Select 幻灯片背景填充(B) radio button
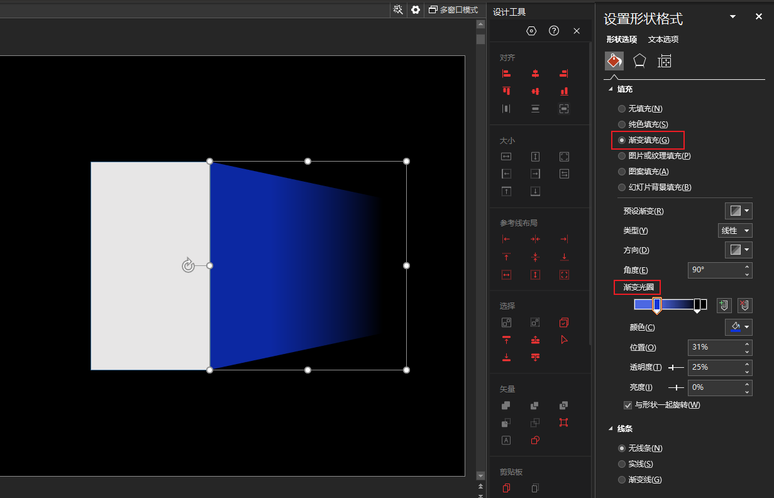Viewport: 774px width, 498px height. pyautogui.click(x=622, y=187)
